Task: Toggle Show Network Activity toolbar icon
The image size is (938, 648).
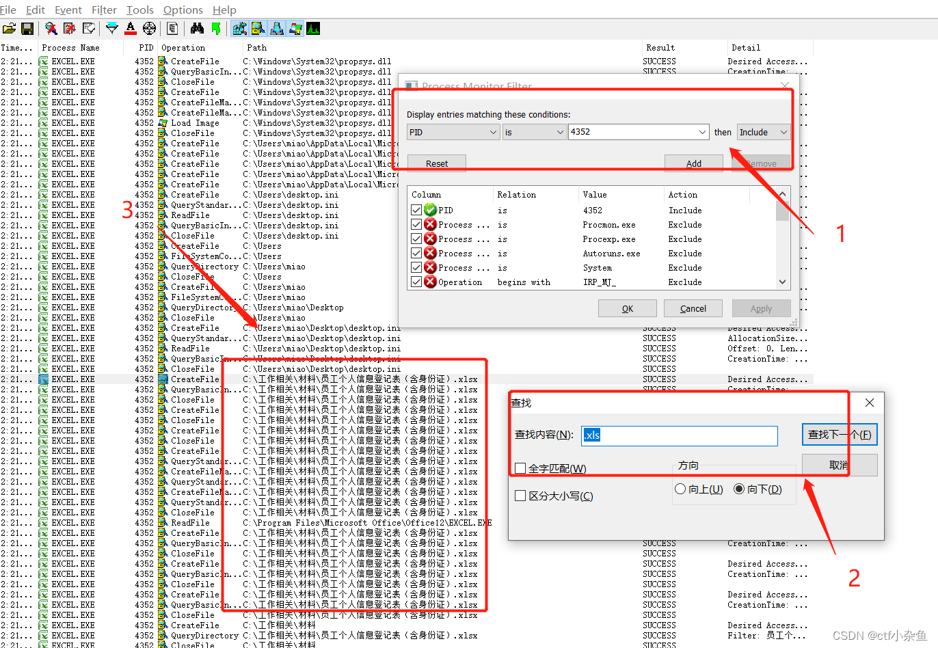Action: click(277, 29)
